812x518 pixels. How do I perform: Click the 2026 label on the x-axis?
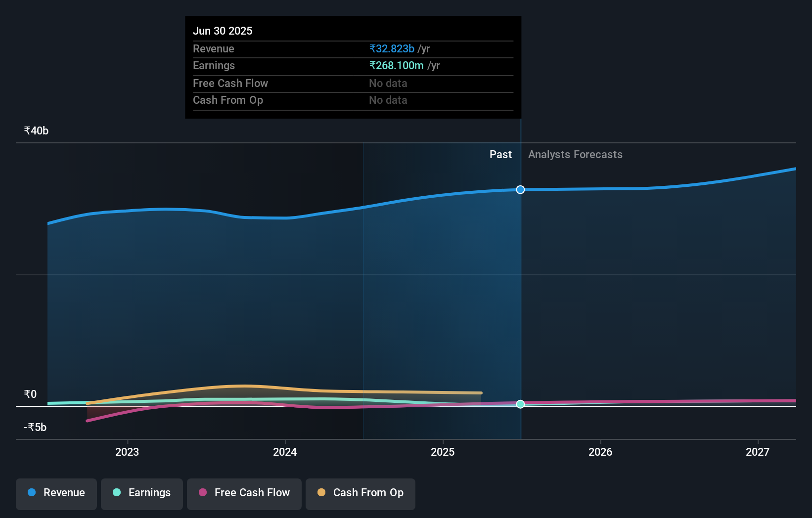[600, 451]
